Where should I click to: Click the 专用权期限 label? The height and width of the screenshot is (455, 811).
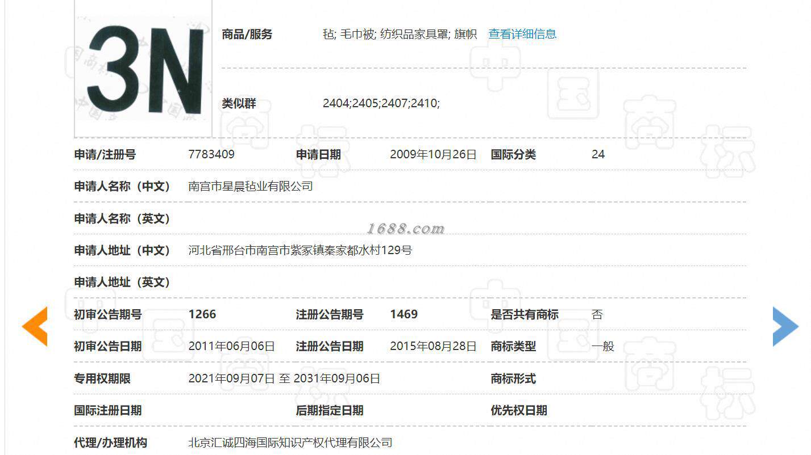102,378
